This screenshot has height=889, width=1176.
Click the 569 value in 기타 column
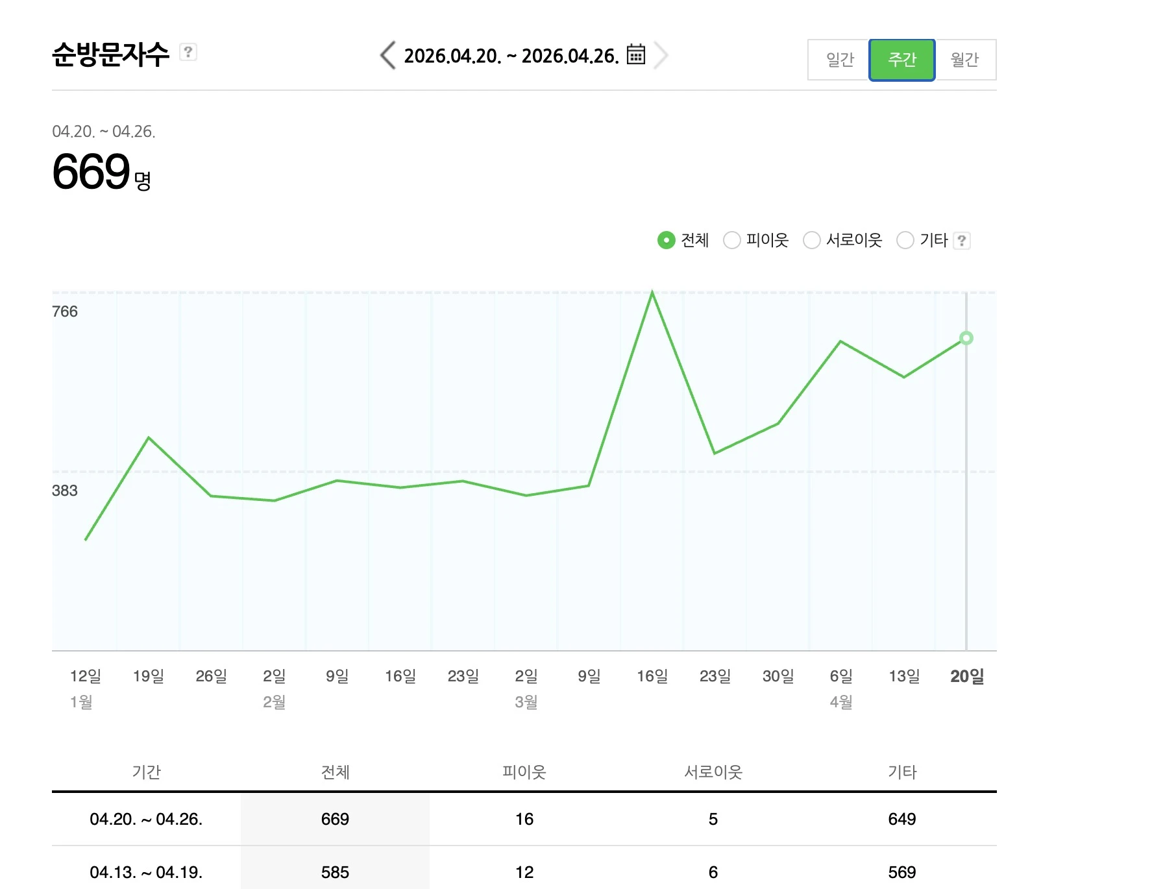coord(902,872)
